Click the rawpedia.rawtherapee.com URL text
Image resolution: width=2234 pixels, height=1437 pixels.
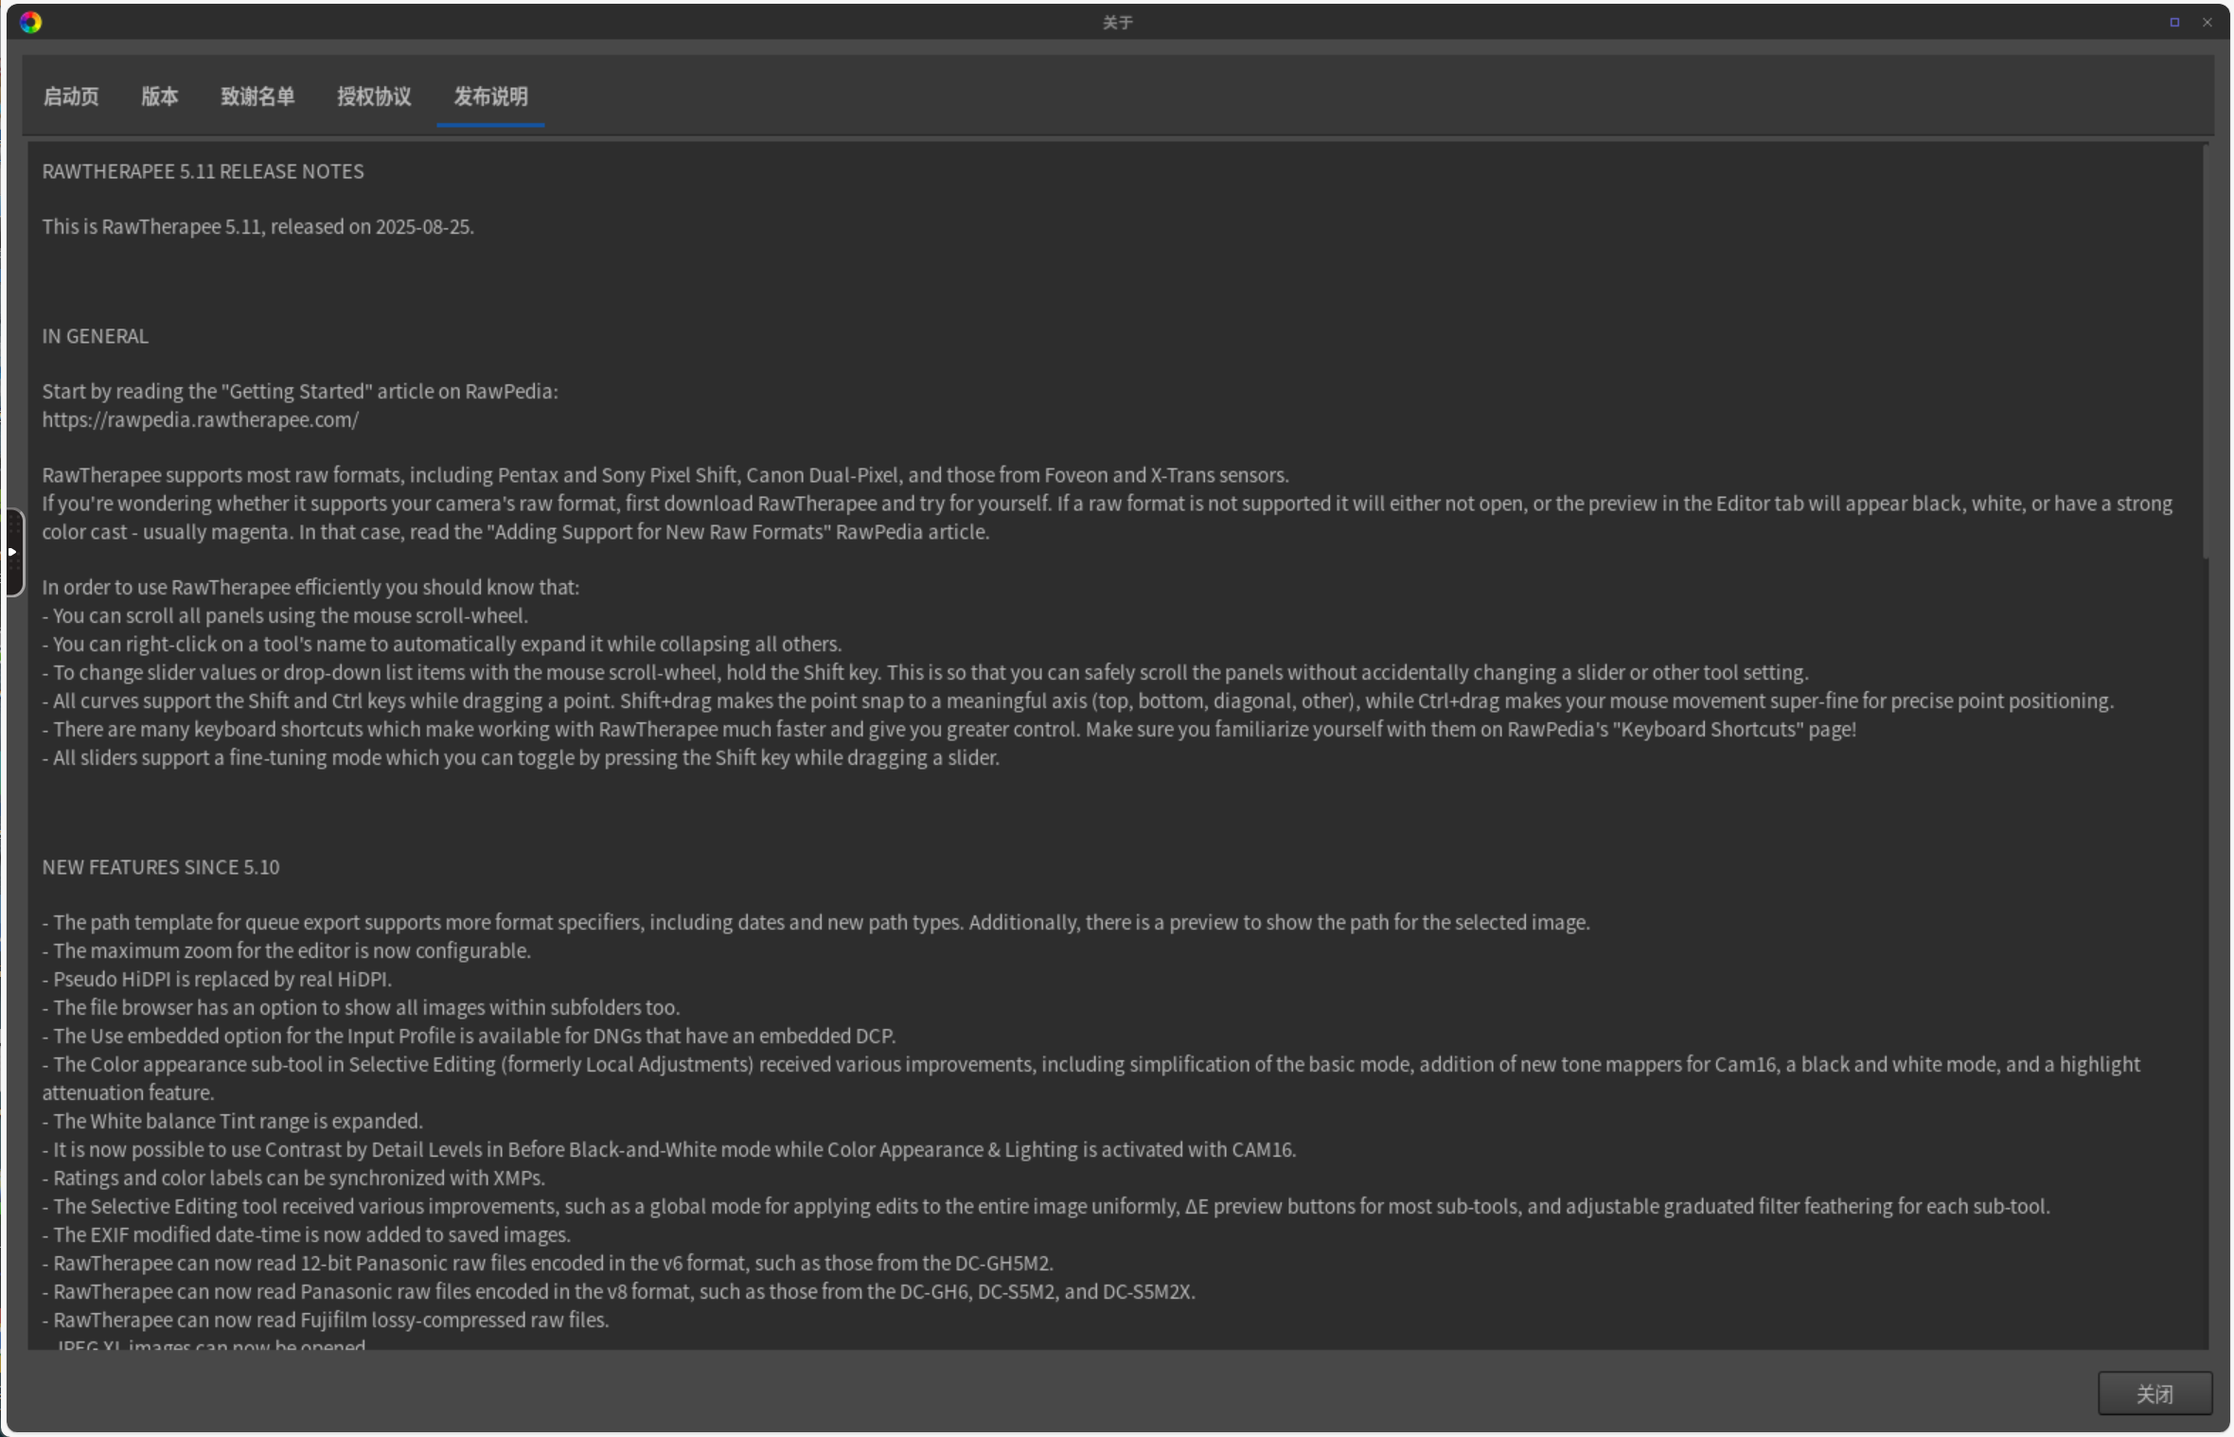[x=200, y=420]
